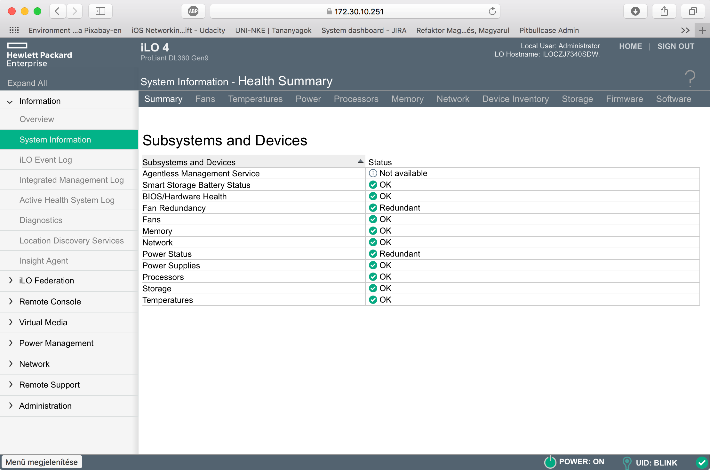Toggle the Safari sidebar button

[100, 12]
